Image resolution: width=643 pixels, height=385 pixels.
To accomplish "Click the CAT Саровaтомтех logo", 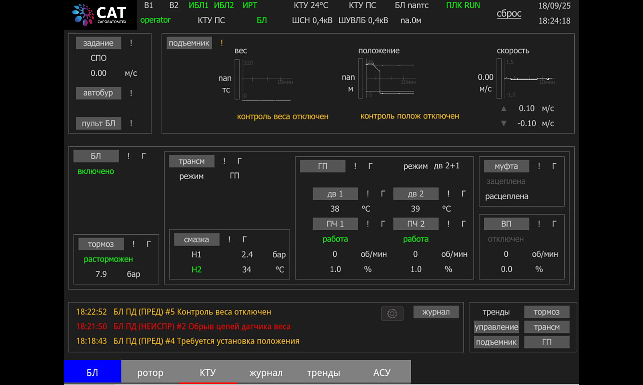I will point(99,14).
